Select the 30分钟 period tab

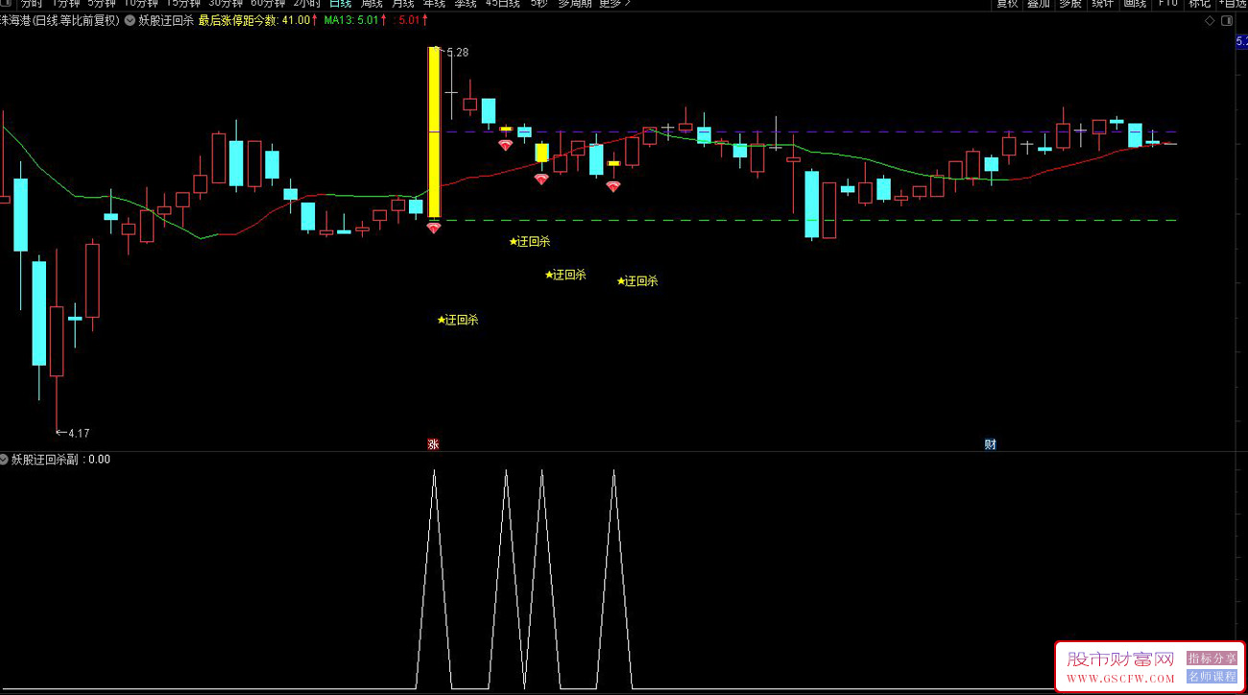pos(226,3)
